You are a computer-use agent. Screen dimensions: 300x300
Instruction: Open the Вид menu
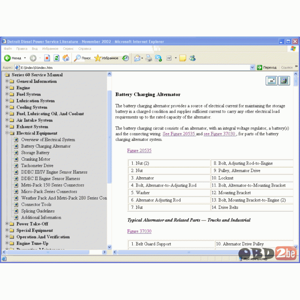coord(35,48)
